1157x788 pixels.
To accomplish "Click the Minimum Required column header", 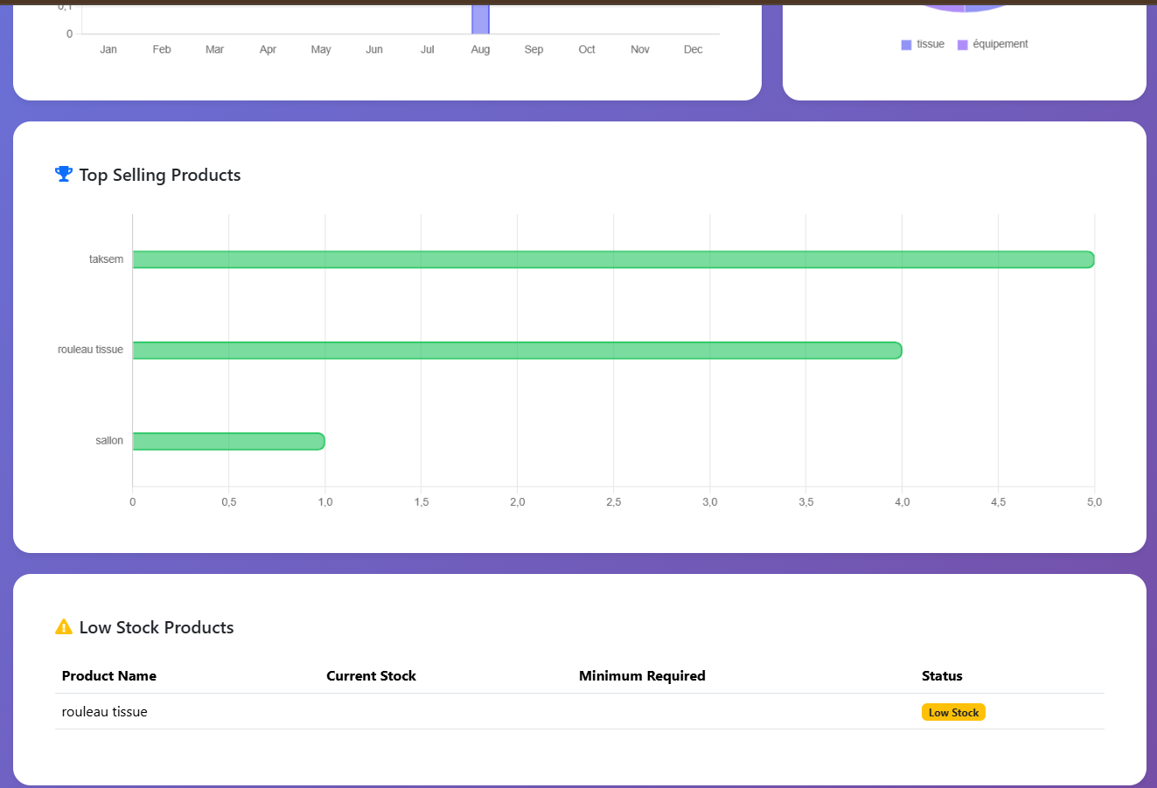I will click(642, 675).
